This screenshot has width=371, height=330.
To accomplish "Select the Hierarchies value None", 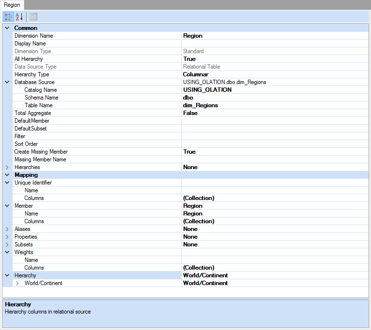I will pos(275,167).
